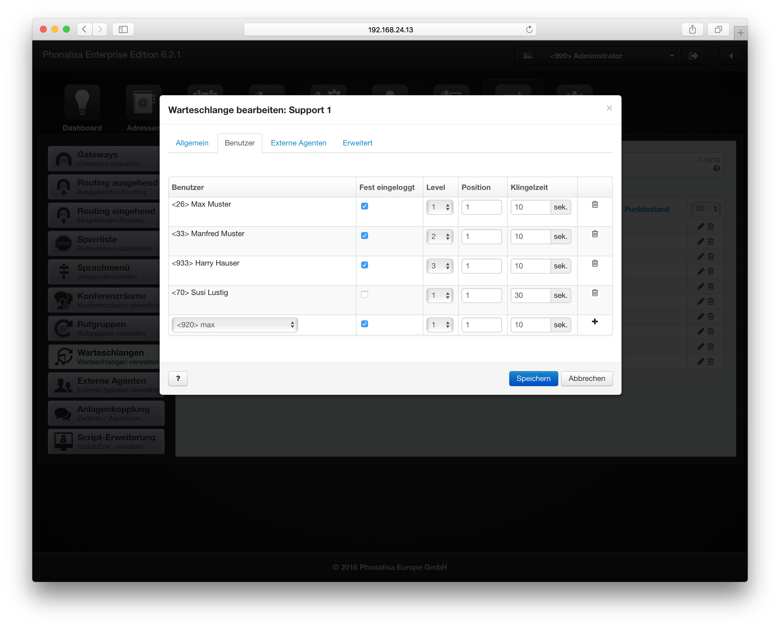
Task: Collapse panel with left triangle icon
Action: click(x=731, y=56)
